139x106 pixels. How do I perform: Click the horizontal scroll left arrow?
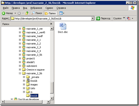pos(3,102)
